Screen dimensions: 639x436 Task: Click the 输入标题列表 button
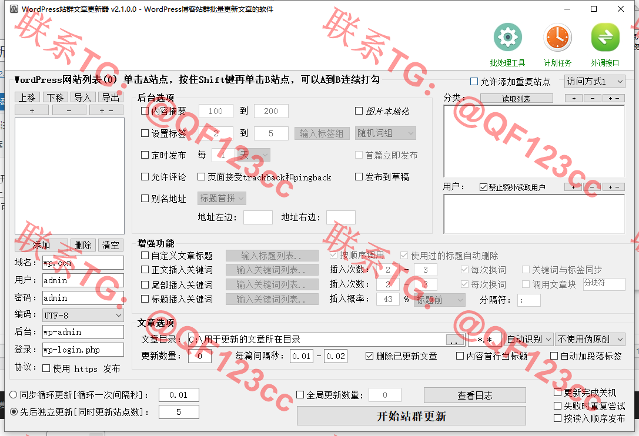[272, 256]
